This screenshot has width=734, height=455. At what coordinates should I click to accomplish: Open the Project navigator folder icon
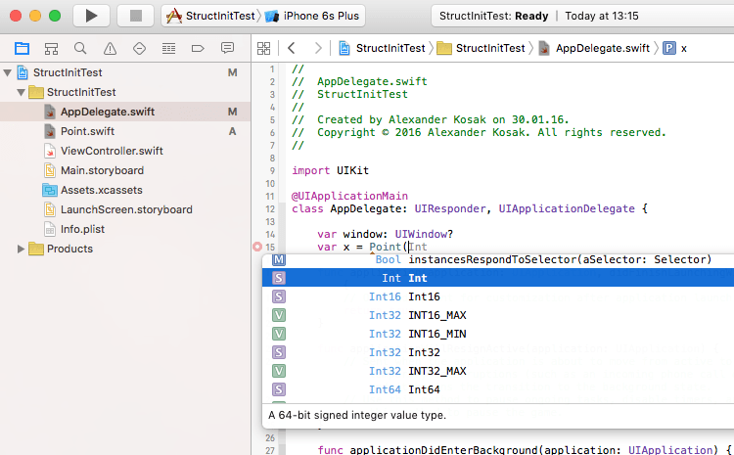tap(22, 48)
